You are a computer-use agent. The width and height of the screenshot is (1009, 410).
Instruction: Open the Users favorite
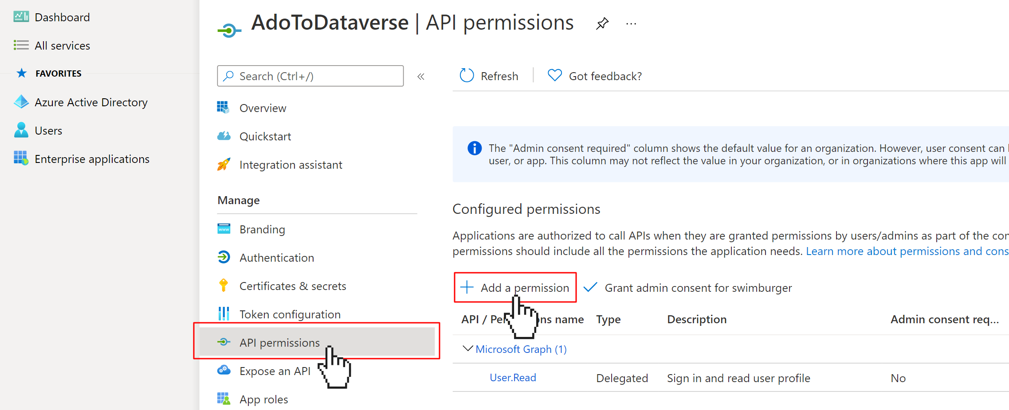coord(48,131)
